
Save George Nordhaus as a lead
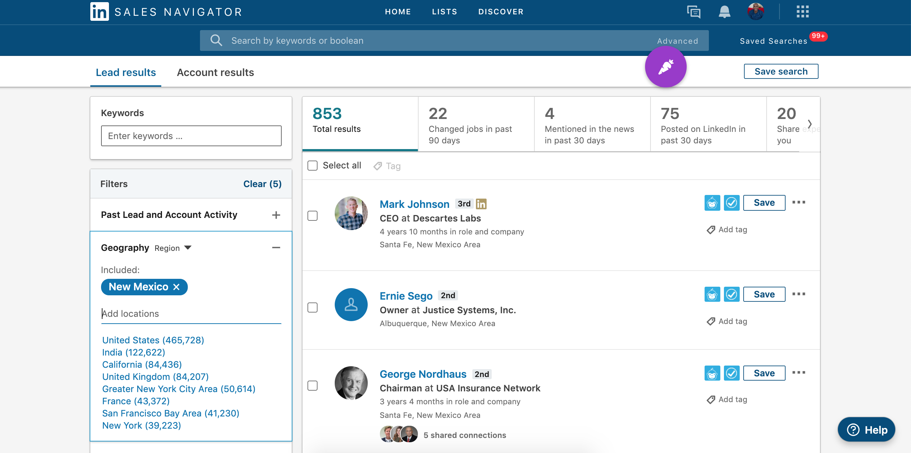click(x=764, y=373)
